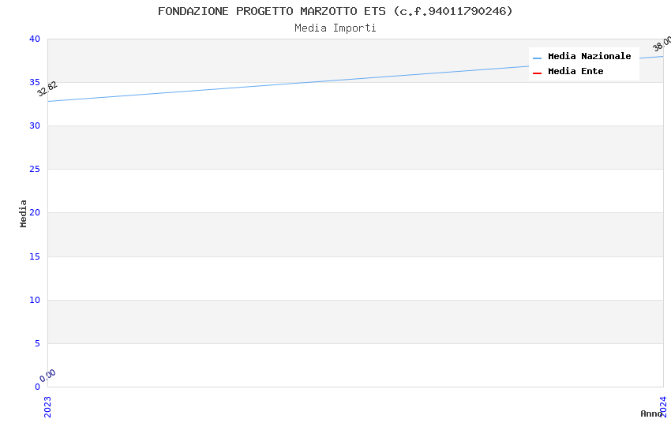Select the 2024 x-axis tick label
Image resolution: width=671 pixels, height=434 pixels.
pos(663,406)
